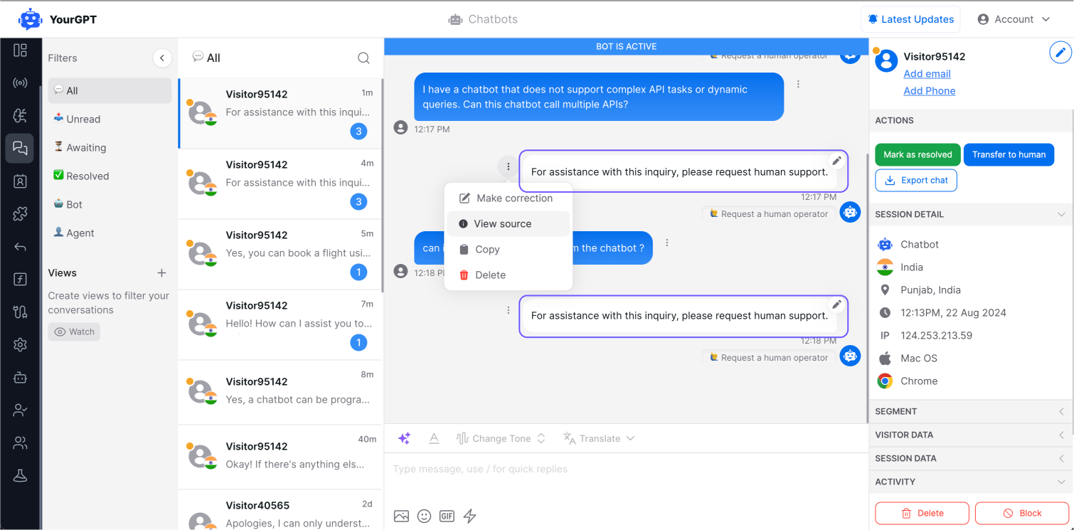Open the Translate dropdown
Screen dimensions: 1074x530
pyautogui.click(x=599, y=438)
